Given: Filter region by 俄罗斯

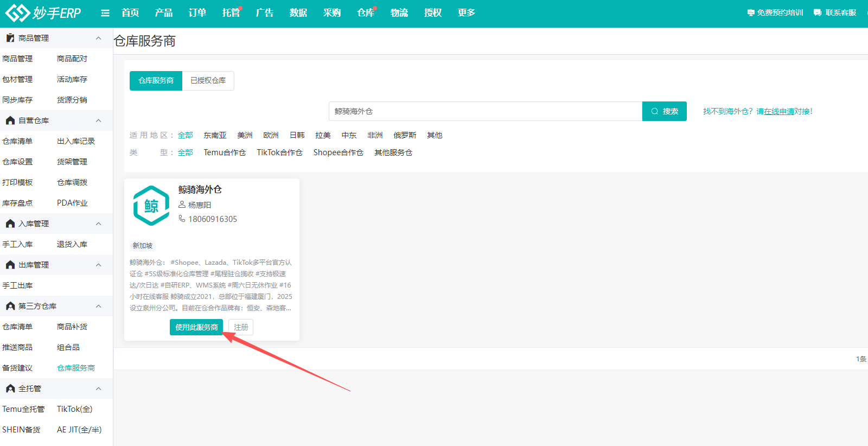Looking at the screenshot, I should (405, 135).
